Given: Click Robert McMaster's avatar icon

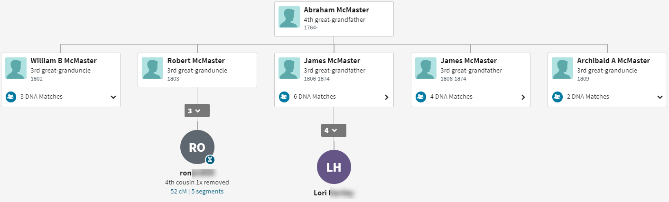Looking at the screenshot, I should tap(153, 68).
